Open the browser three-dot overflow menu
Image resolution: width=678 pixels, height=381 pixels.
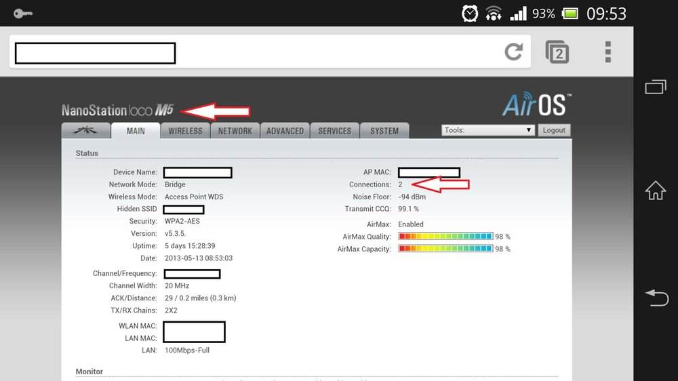coord(608,52)
